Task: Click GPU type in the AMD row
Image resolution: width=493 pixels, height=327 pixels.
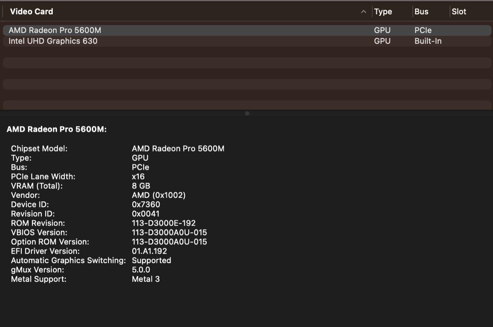Action: tap(382, 30)
